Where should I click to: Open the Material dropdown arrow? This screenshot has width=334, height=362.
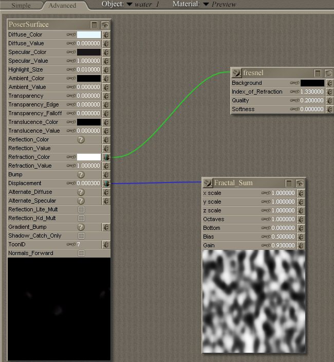pyautogui.click(x=206, y=4)
